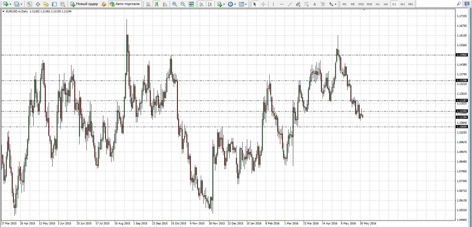472x227 pixels.
Task: Switch to the H1 timeframe
Action: pos(378,4)
